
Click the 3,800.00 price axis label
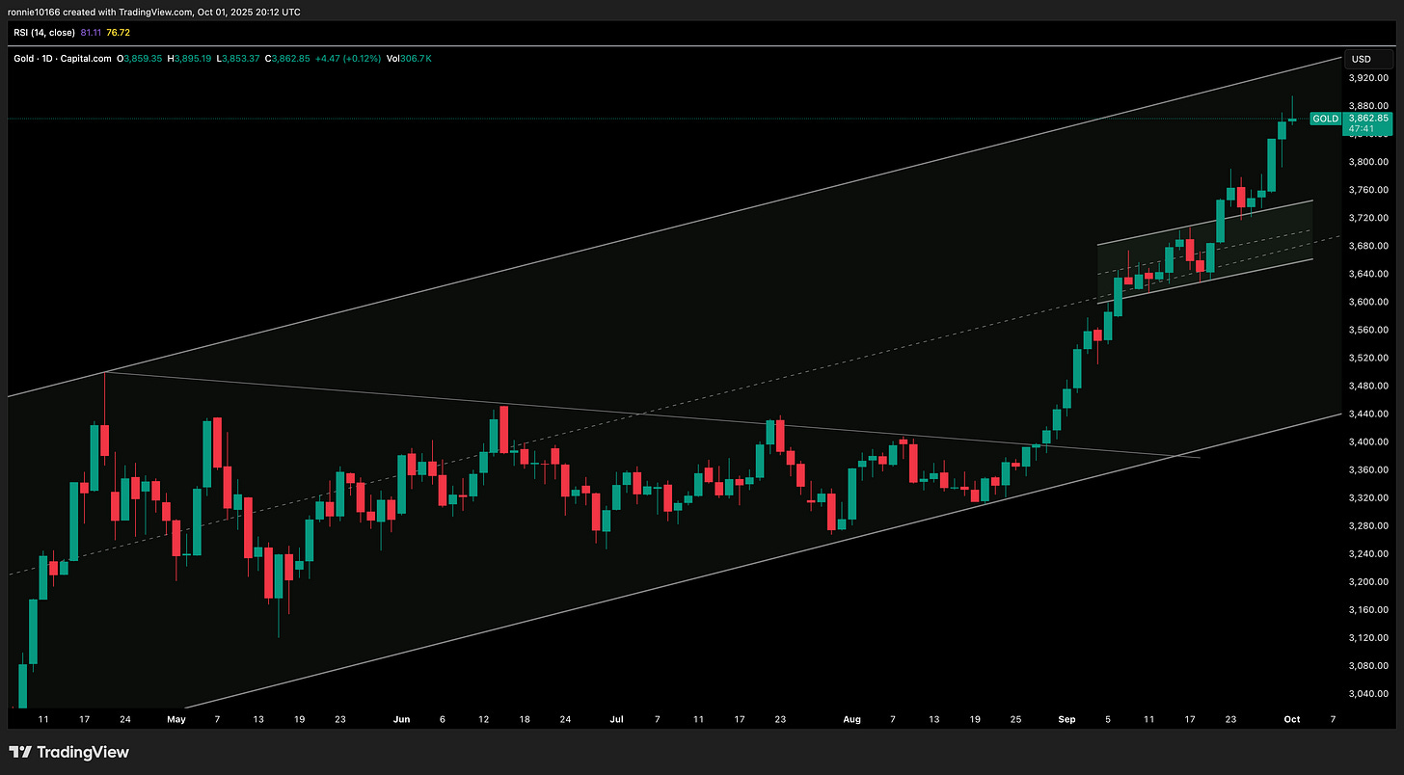pyautogui.click(x=1368, y=162)
